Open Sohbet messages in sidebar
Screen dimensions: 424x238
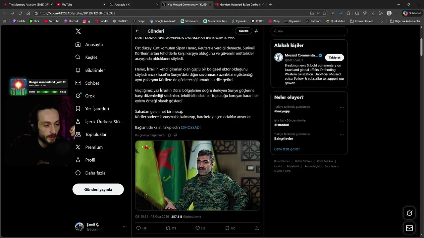click(x=87, y=83)
